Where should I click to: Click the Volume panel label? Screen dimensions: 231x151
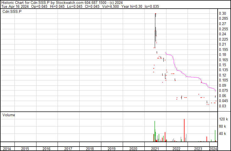(9, 115)
